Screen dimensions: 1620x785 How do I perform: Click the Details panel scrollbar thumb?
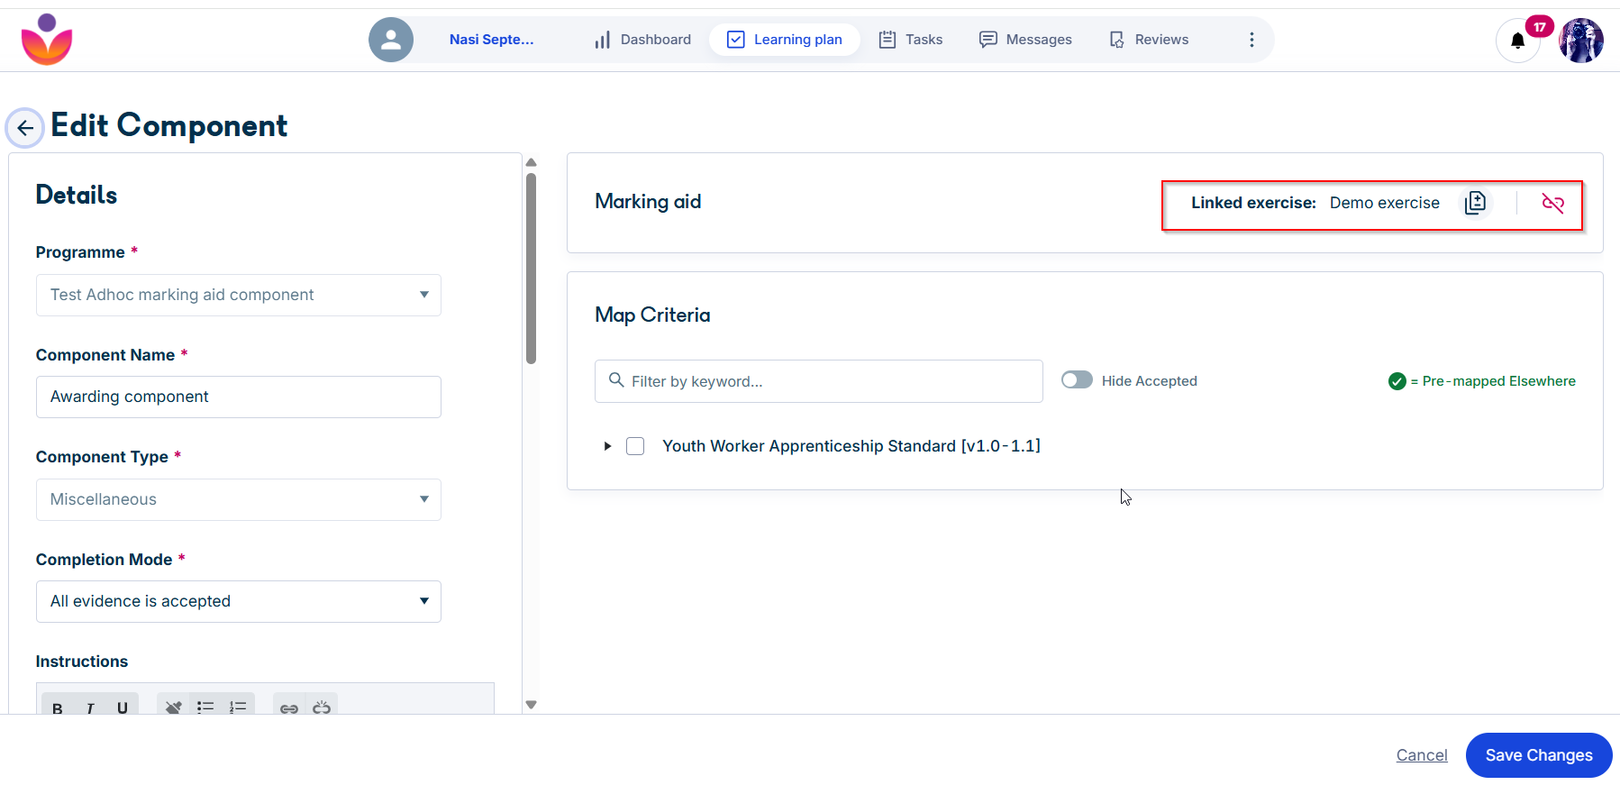click(532, 268)
